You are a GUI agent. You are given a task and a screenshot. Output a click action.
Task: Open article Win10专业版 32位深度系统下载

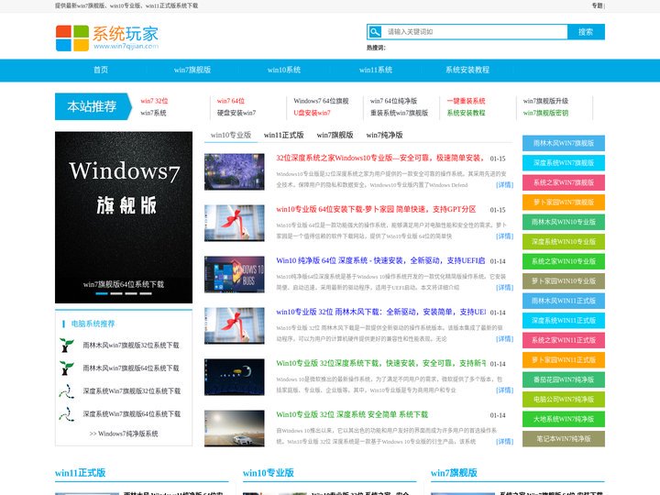pos(381,363)
